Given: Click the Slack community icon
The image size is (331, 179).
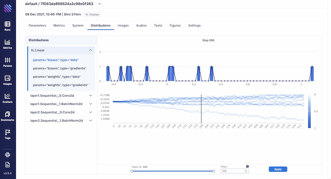Looking at the screenshot, I should 7,154.
